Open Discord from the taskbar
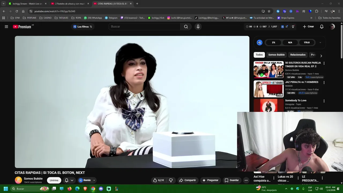This screenshot has width=343, height=193. click(x=101, y=189)
